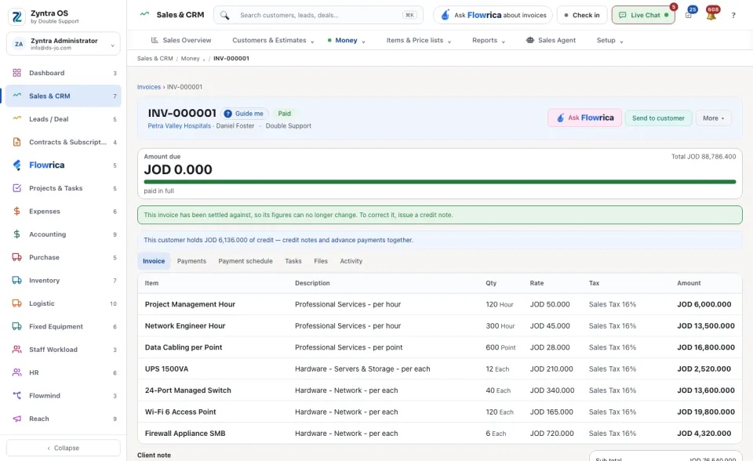Expand the Items & Price lists menu
Viewport: 753px width, 461px height.
click(419, 40)
